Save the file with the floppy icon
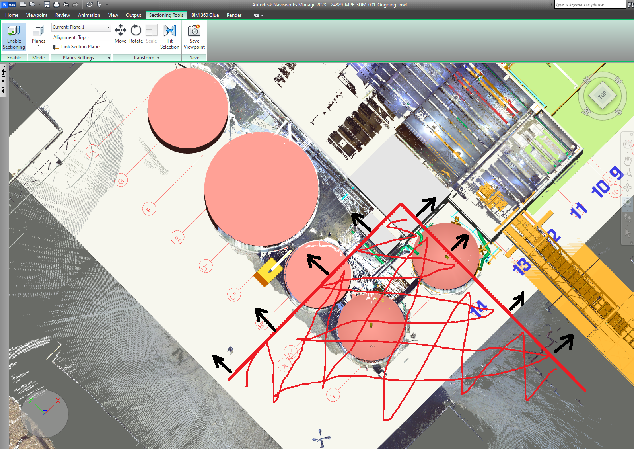Screen dimensions: 634x449 click(x=47, y=4)
